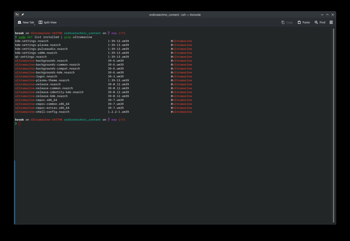Click the terminal vertical scrollbar
Screen dimensions: 350x241
click(x=333, y=125)
